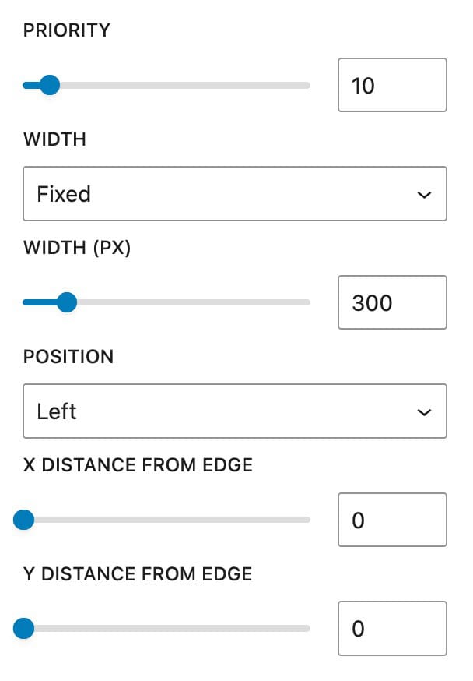Click the chevron on the Width selector
Viewport: 473px width, 681px height.
(424, 194)
